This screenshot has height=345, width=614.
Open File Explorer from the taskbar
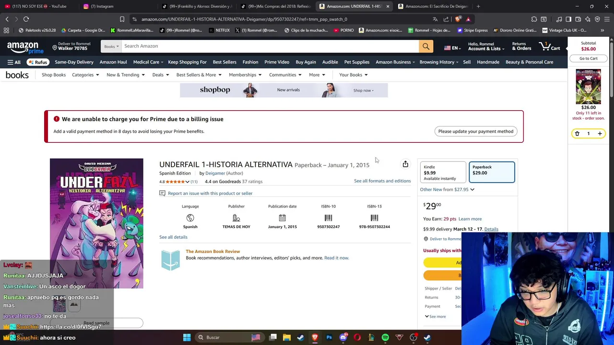click(x=286, y=337)
